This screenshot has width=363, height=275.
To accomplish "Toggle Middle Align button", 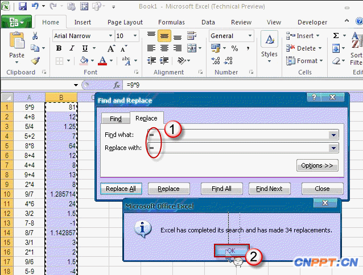I will coord(164,36).
